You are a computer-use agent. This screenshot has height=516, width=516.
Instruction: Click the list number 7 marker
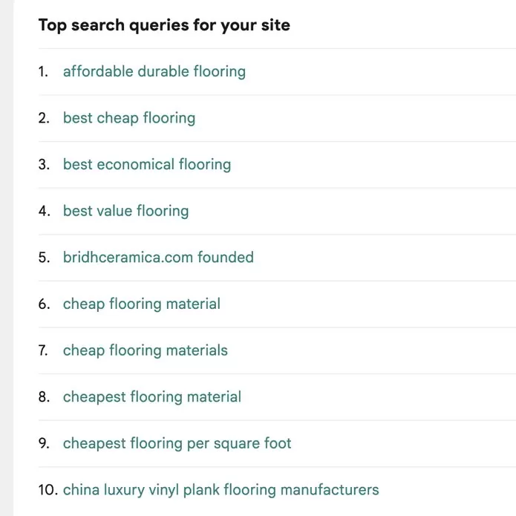click(x=44, y=350)
